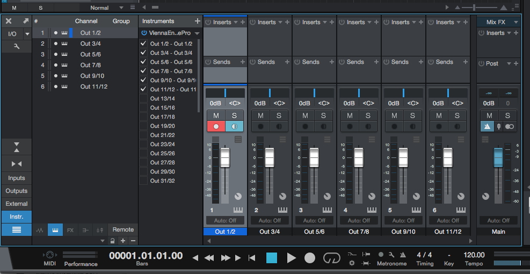The width and height of the screenshot is (530, 274).
Task: Click the Remote button
Action: [123, 230]
